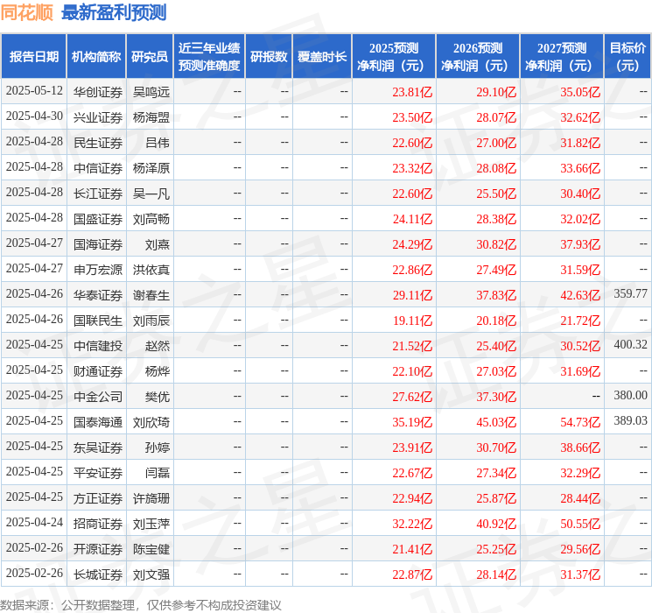The height and width of the screenshot is (613, 652).
Task: Click analyst name 刘高畅
Action: (x=151, y=219)
